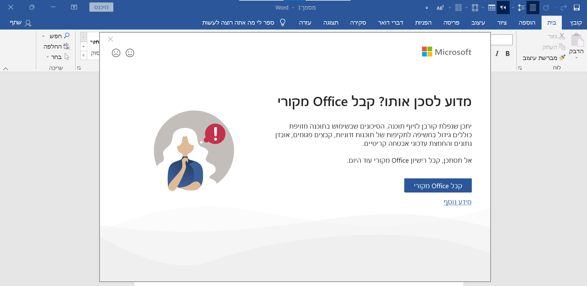The width and height of the screenshot is (587, 286).
Task: Open the 'מידע נוסף' link
Action: [x=457, y=202]
